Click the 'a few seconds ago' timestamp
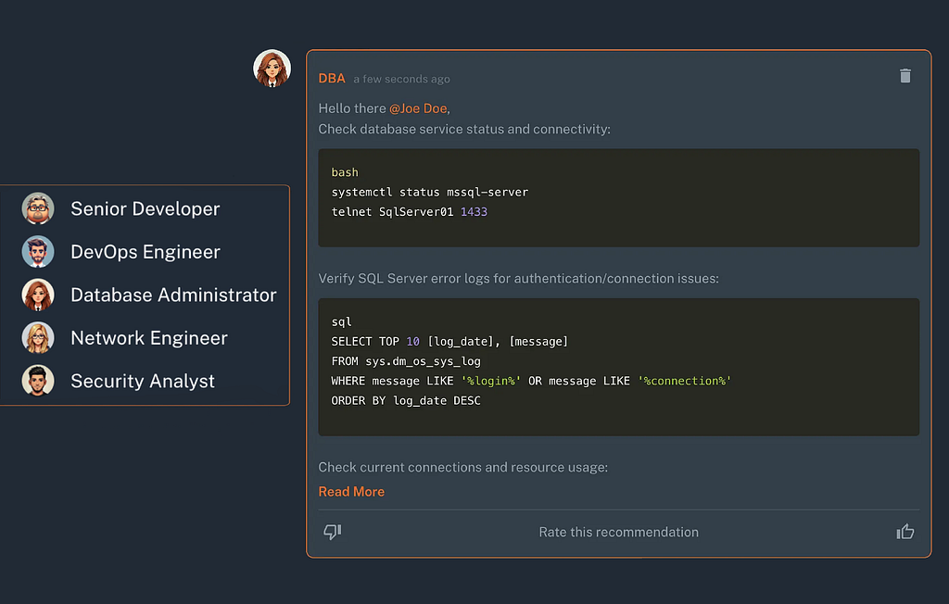The height and width of the screenshot is (604, 949). (x=402, y=79)
